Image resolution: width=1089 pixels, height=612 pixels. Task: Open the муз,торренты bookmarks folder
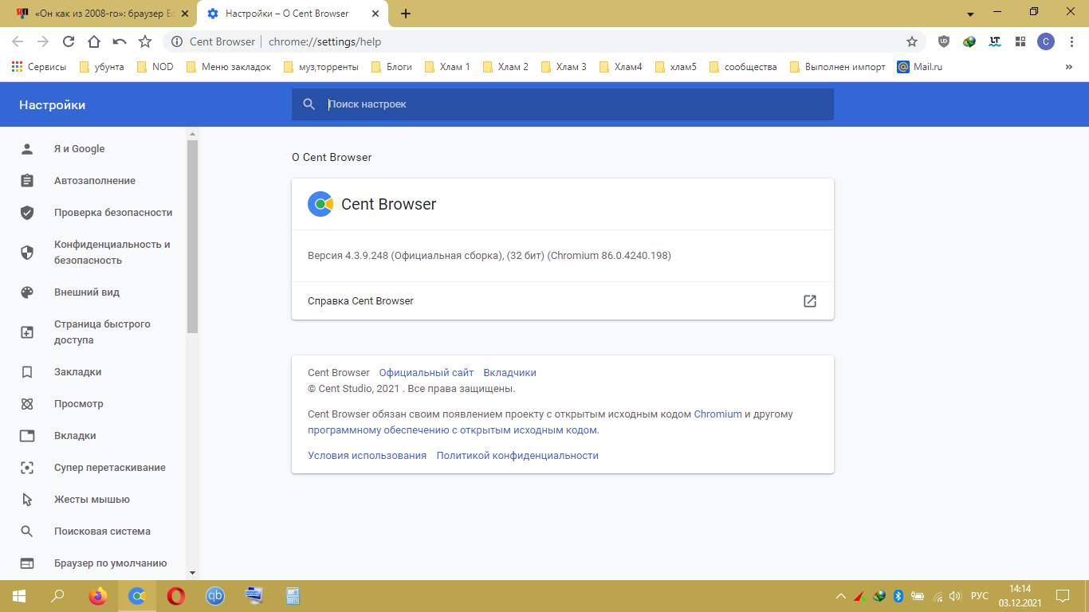click(x=320, y=67)
